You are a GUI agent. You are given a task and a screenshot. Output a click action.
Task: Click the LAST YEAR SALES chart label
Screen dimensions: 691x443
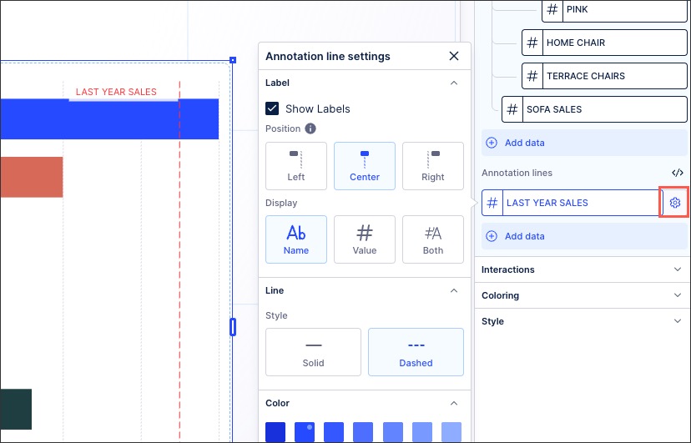(x=116, y=92)
